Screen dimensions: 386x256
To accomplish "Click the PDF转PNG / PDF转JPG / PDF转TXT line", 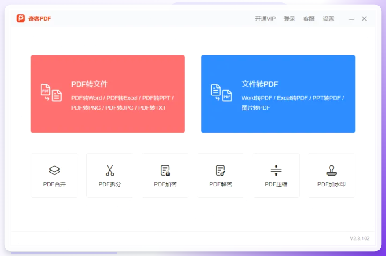I will [x=118, y=108].
